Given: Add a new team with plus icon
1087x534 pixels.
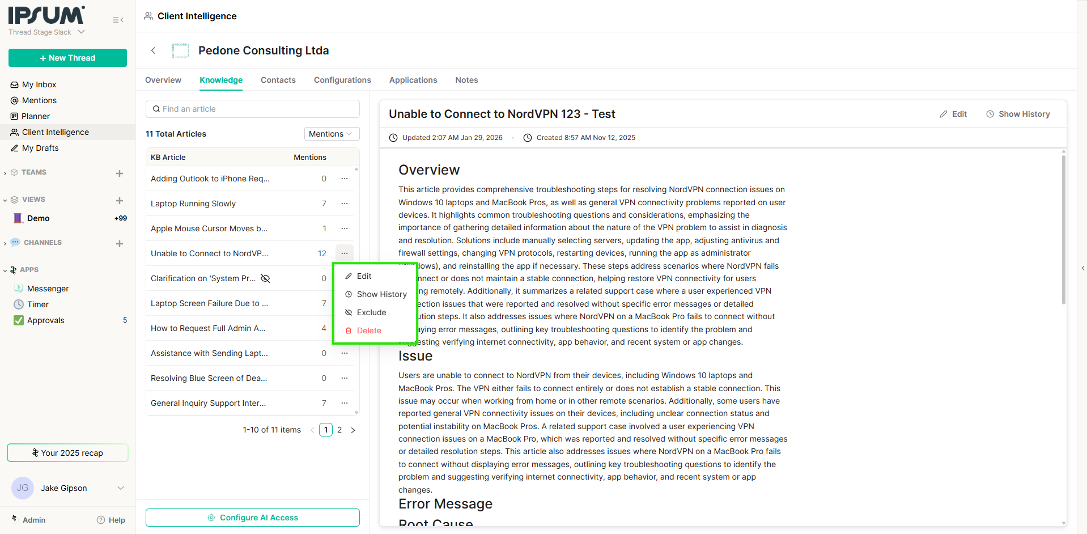Looking at the screenshot, I should point(120,173).
